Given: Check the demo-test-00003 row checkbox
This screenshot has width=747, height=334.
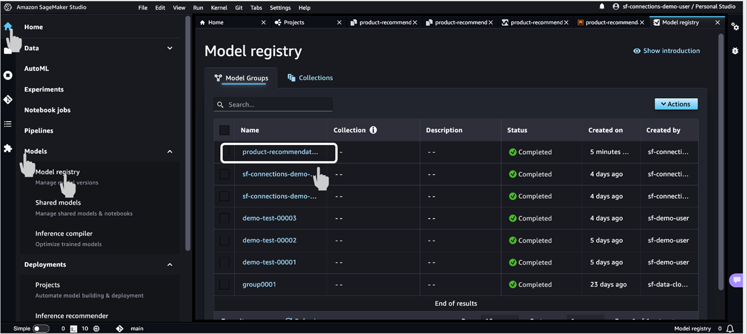Looking at the screenshot, I should click(x=224, y=219).
